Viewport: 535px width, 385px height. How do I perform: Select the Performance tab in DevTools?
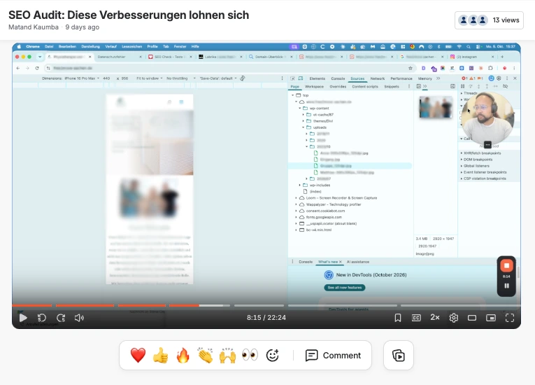pos(401,78)
